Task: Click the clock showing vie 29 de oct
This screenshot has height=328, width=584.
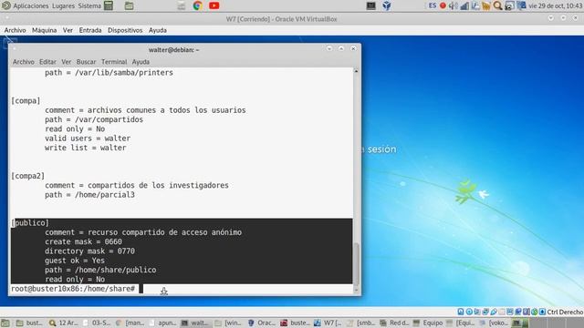Action: pyautogui.click(x=555, y=5)
